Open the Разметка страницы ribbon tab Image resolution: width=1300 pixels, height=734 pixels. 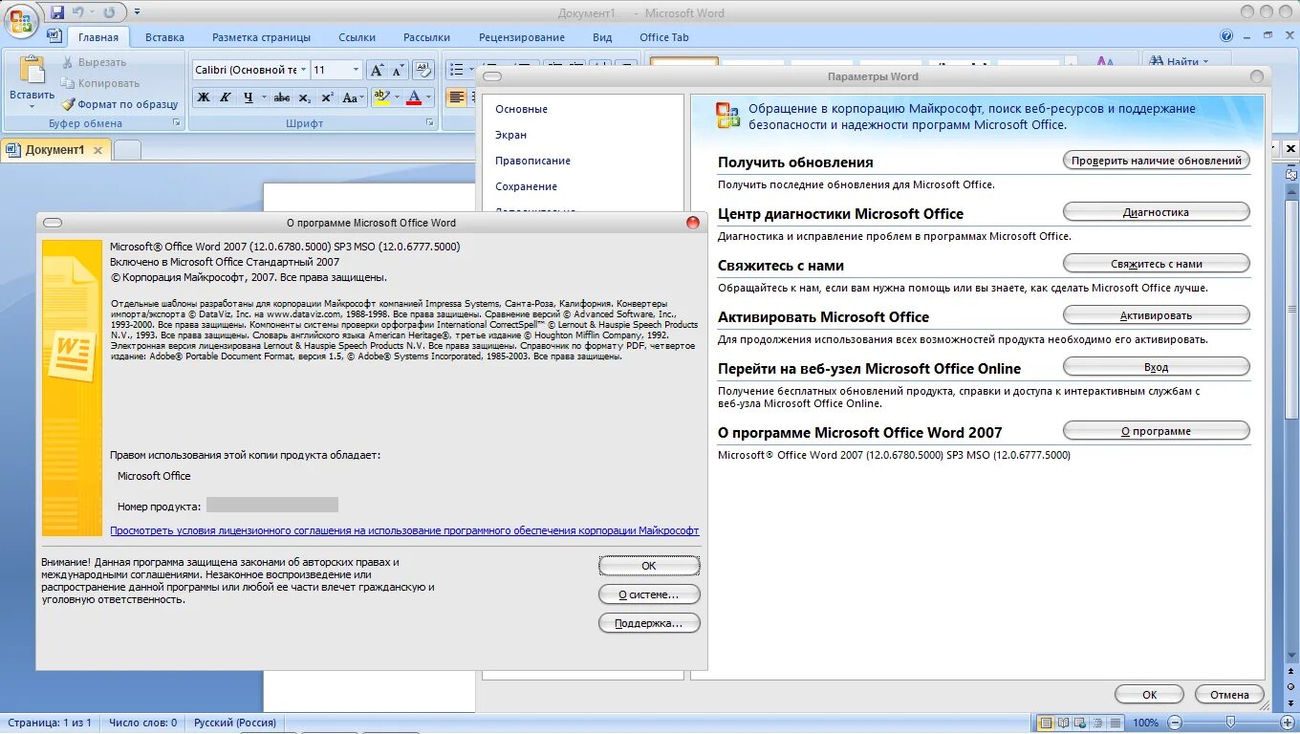click(x=261, y=37)
